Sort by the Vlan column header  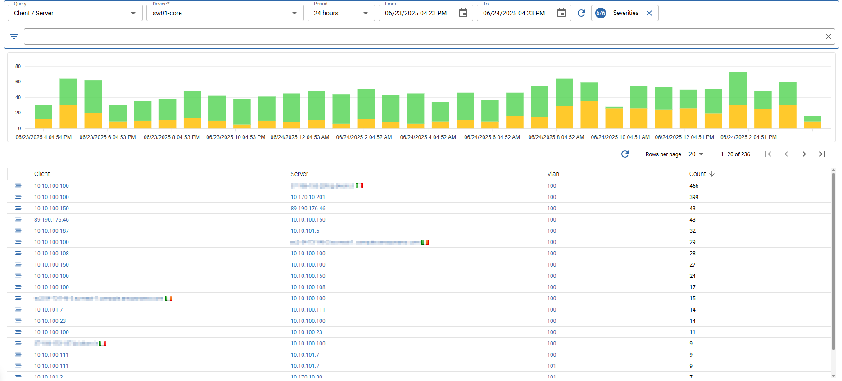coord(553,174)
